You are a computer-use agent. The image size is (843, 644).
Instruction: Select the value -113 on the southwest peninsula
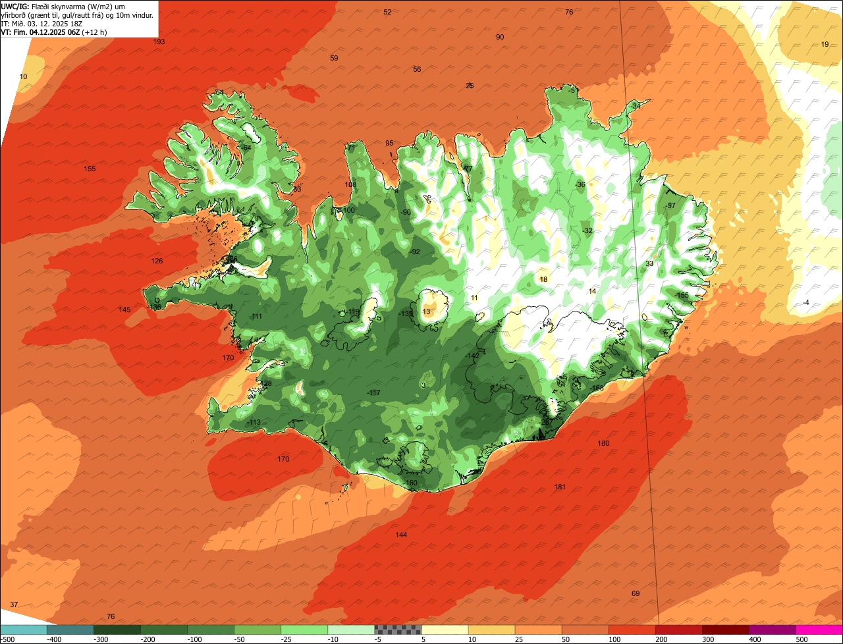254,422
